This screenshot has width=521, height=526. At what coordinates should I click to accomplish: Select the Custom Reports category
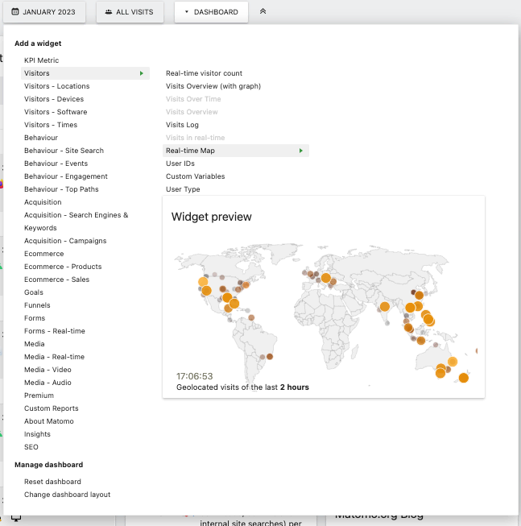(51, 408)
